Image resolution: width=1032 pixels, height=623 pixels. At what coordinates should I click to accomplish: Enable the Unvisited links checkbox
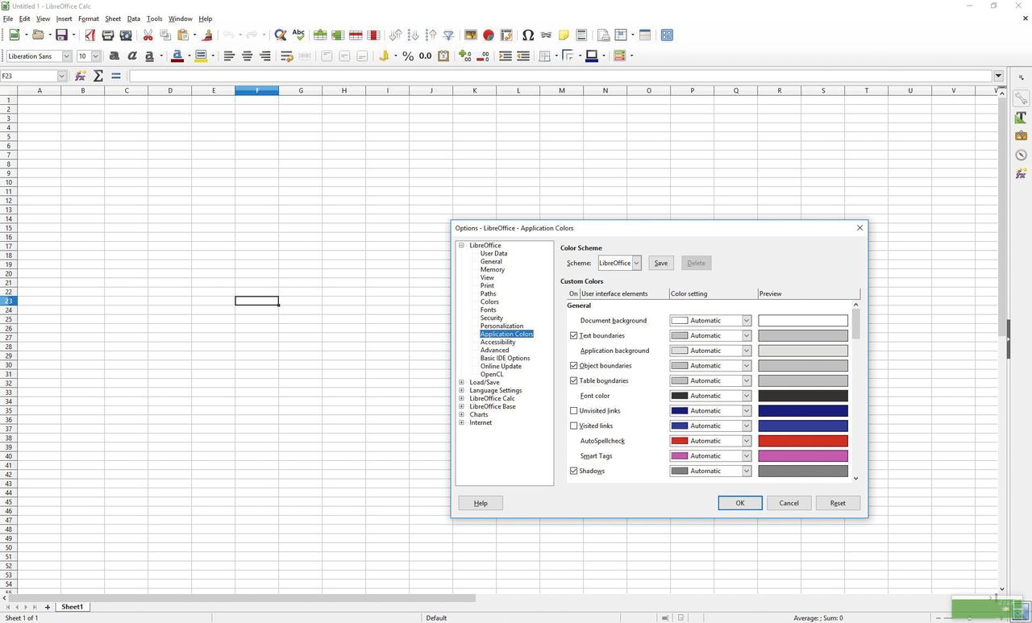[574, 411]
